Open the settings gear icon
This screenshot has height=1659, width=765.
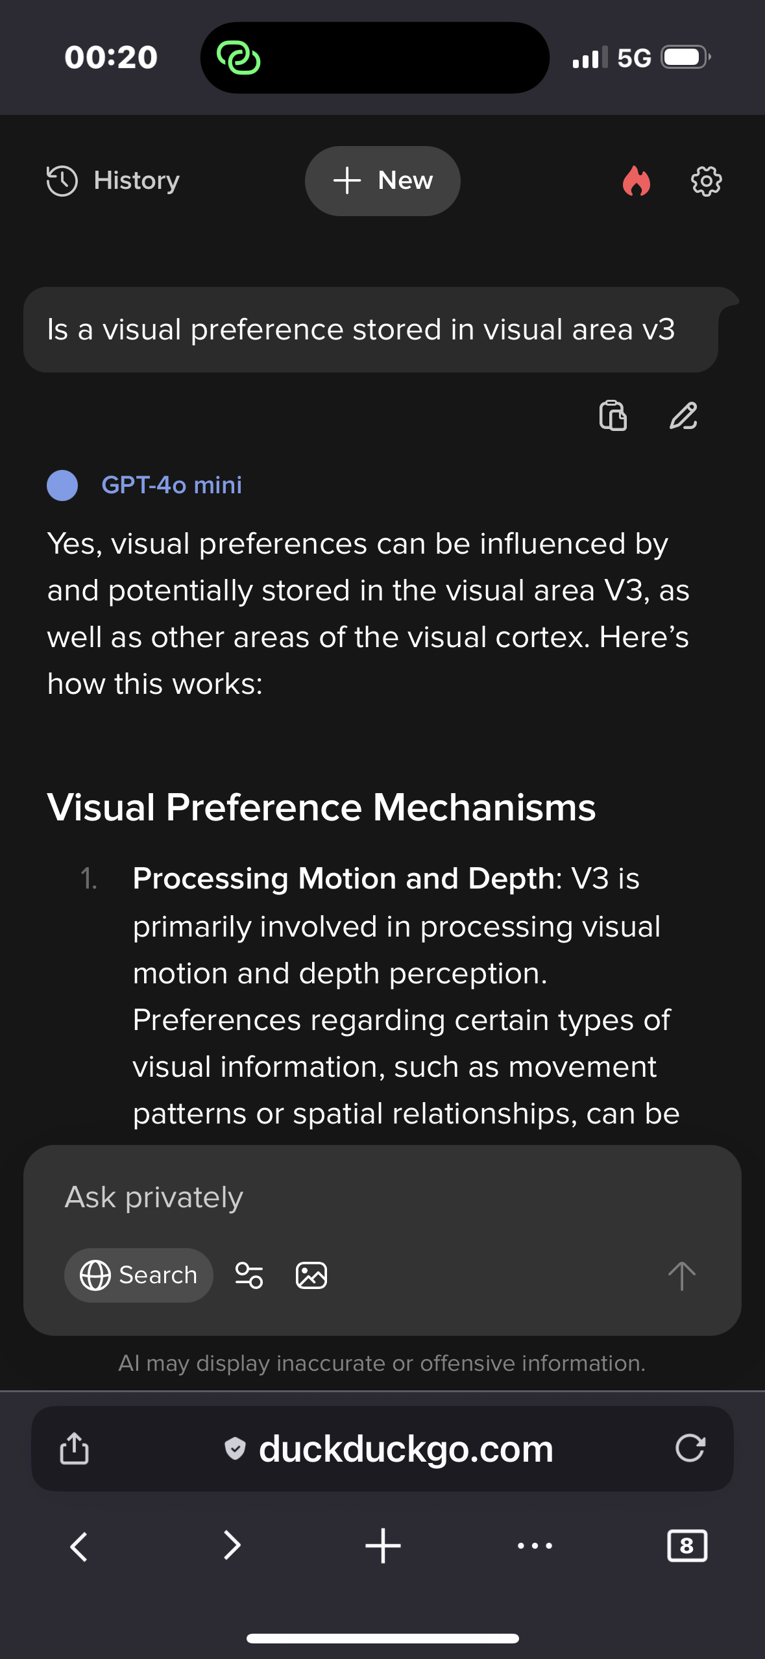tap(706, 181)
